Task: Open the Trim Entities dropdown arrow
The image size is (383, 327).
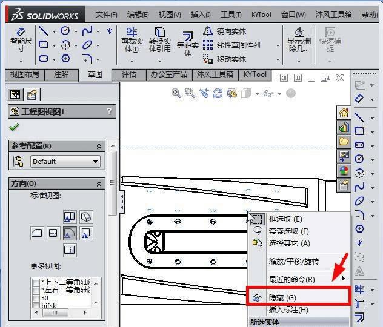Action: pyautogui.click(x=132, y=61)
